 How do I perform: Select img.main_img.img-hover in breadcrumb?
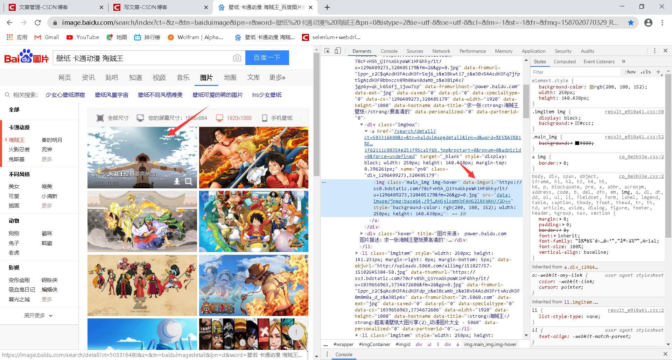pyautogui.click(x=490, y=345)
